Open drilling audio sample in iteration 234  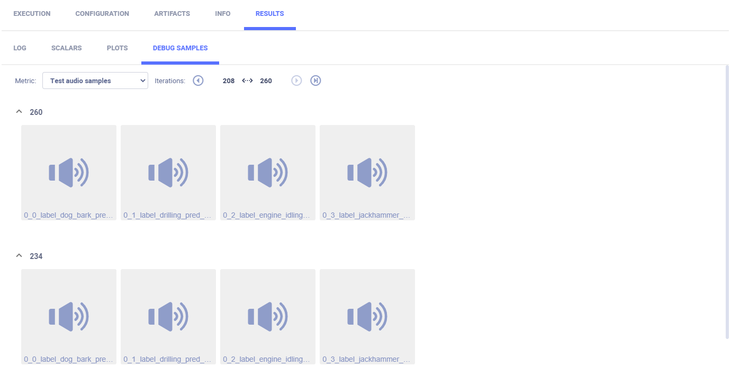pos(168,316)
